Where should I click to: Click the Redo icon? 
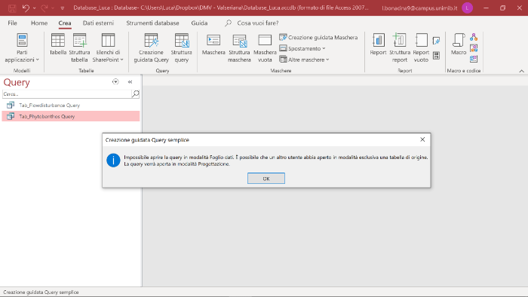point(44,8)
